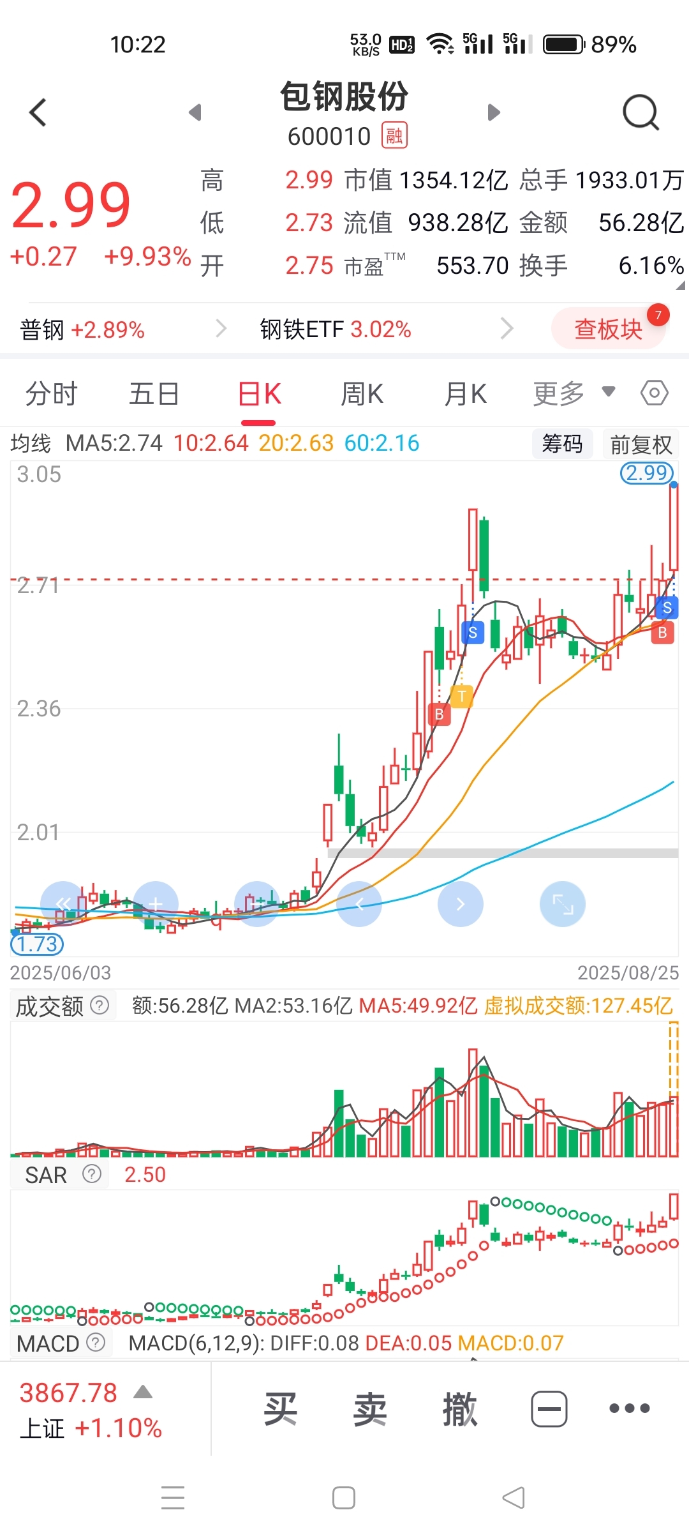Tap the 均线 moving average label
This screenshot has width=689, height=1540.
31,443
